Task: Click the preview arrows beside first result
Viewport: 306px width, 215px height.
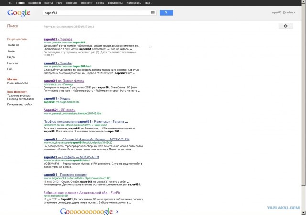Action: click(x=150, y=47)
